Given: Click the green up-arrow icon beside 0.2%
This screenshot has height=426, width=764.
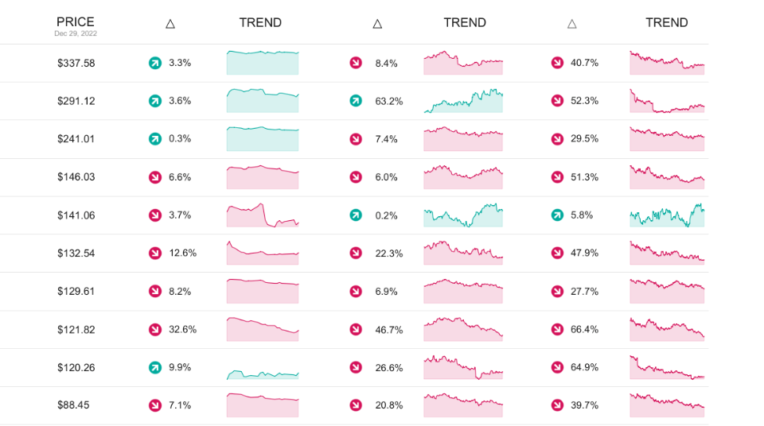Looking at the screenshot, I should click(x=356, y=215).
